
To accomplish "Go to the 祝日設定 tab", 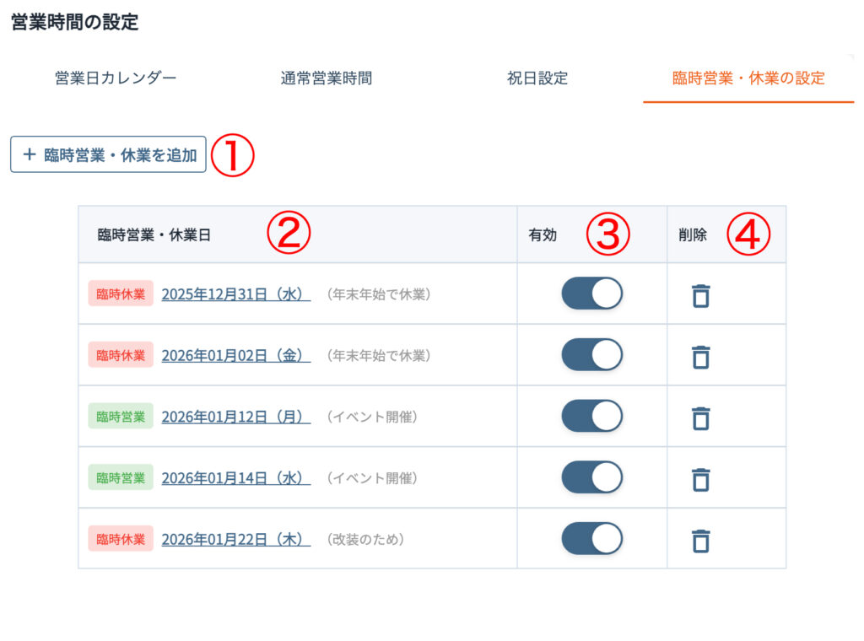I will click(x=538, y=78).
